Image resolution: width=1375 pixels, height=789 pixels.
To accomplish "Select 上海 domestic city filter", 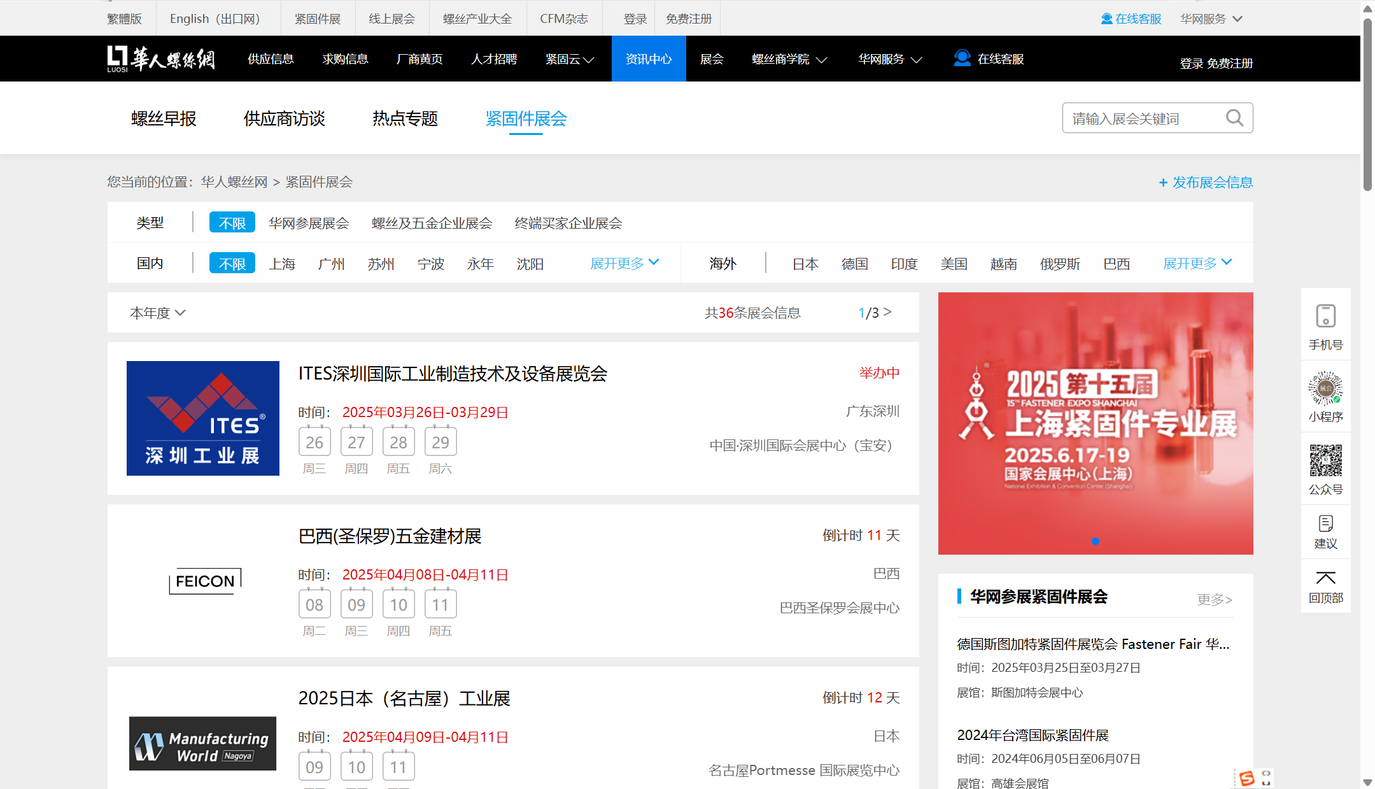I will 281,264.
